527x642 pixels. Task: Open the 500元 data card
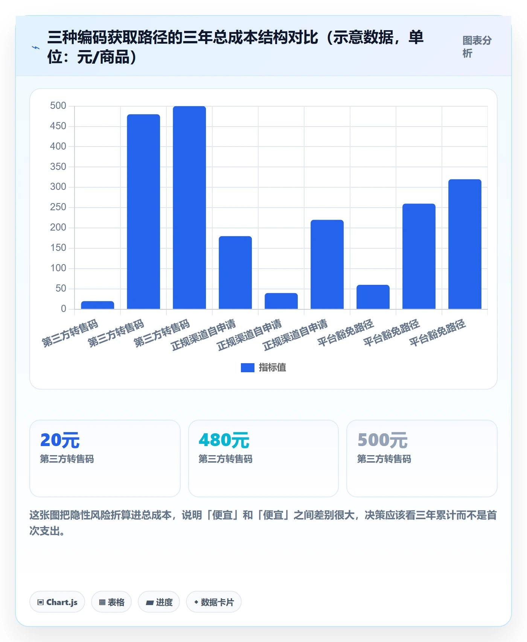422,459
